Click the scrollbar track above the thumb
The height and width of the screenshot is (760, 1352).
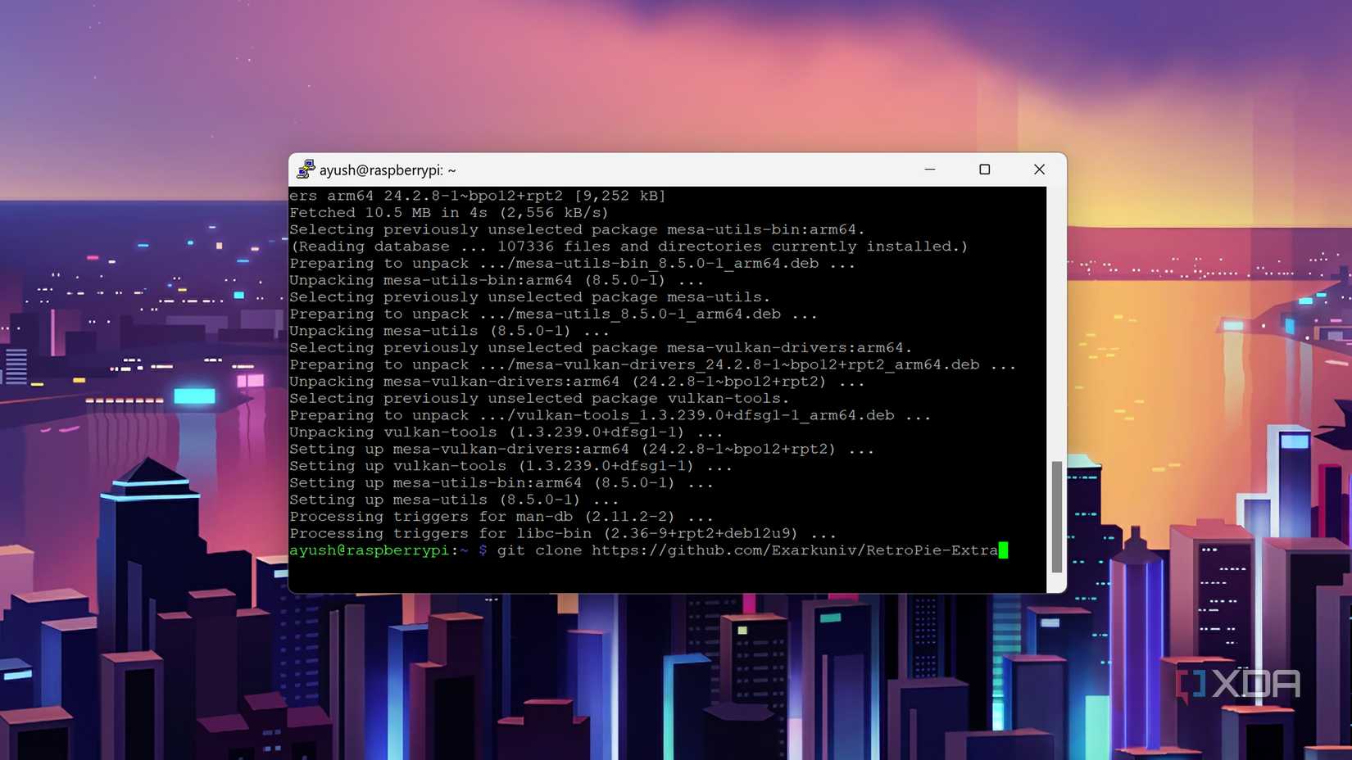pyautogui.click(x=1057, y=328)
